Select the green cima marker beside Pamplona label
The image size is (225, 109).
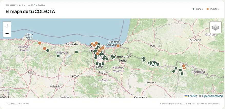click(113, 57)
